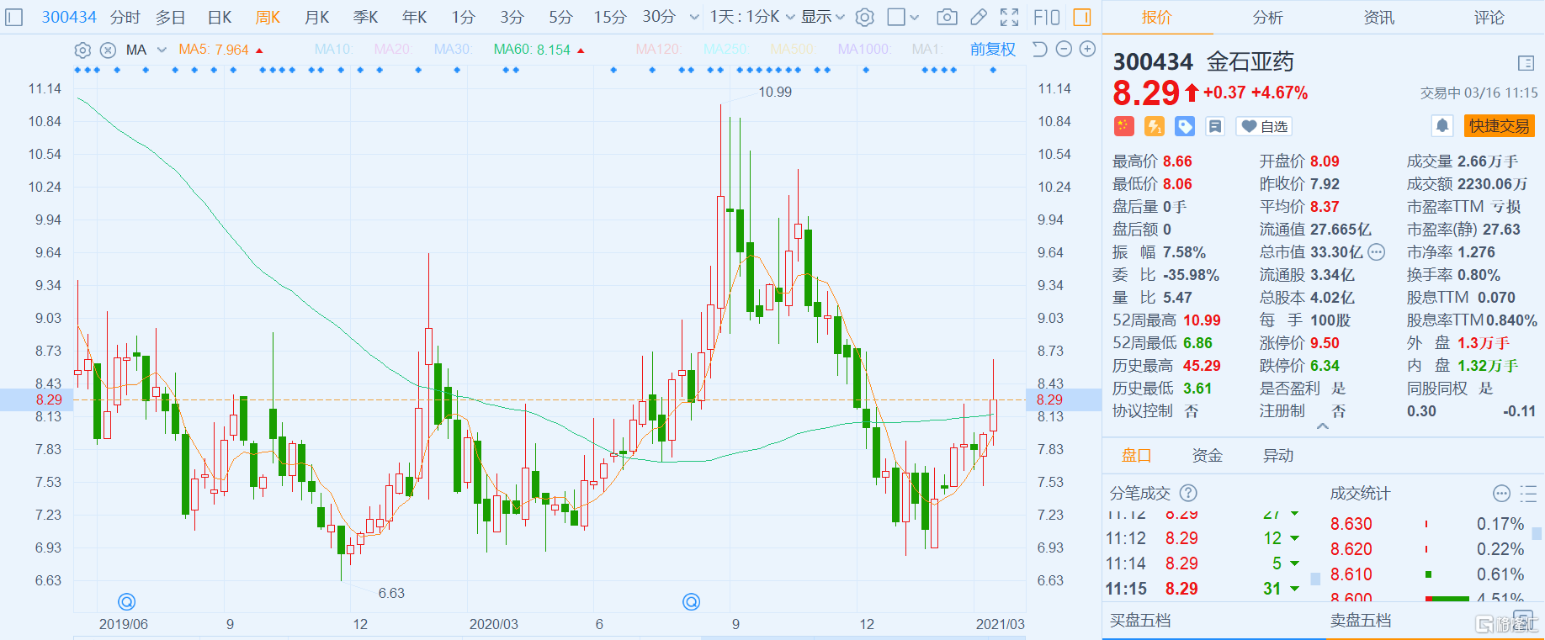This screenshot has width=1545, height=640.
Task: Open MA indicator settings gear
Action: (82, 50)
